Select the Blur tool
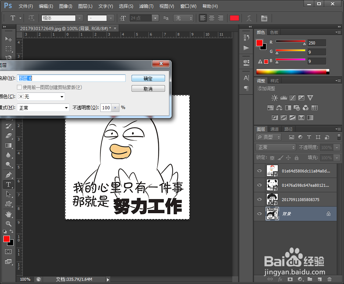Screen dimensions: 344x284 pyautogui.click(x=8, y=155)
